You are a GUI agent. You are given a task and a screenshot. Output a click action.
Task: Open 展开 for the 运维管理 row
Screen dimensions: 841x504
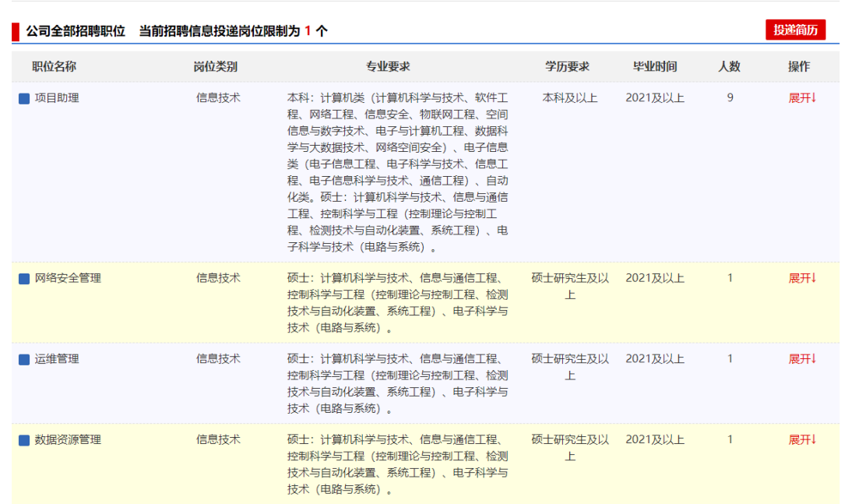[802, 359]
